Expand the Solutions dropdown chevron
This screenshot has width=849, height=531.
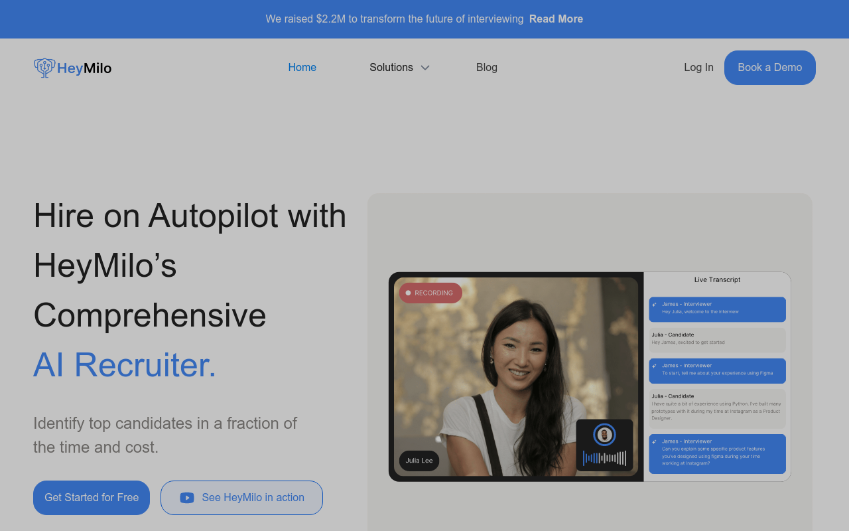click(x=425, y=68)
